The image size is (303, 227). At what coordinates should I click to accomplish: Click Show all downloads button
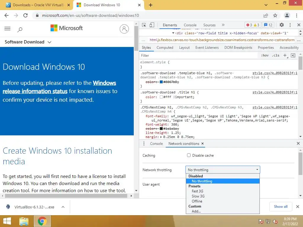pyautogui.click(x=281, y=207)
